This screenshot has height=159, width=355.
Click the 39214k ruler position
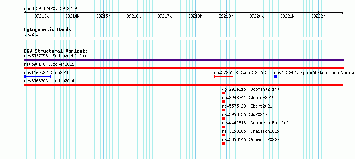(73, 16)
